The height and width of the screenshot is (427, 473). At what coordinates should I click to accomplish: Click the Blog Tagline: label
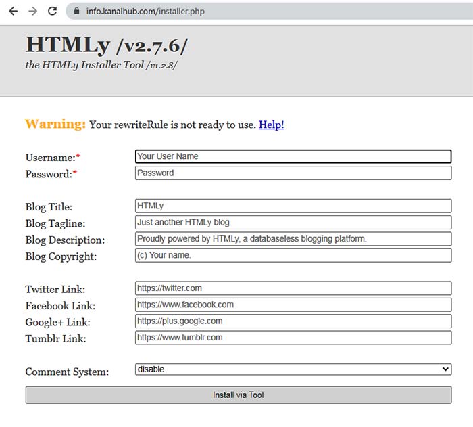point(55,223)
